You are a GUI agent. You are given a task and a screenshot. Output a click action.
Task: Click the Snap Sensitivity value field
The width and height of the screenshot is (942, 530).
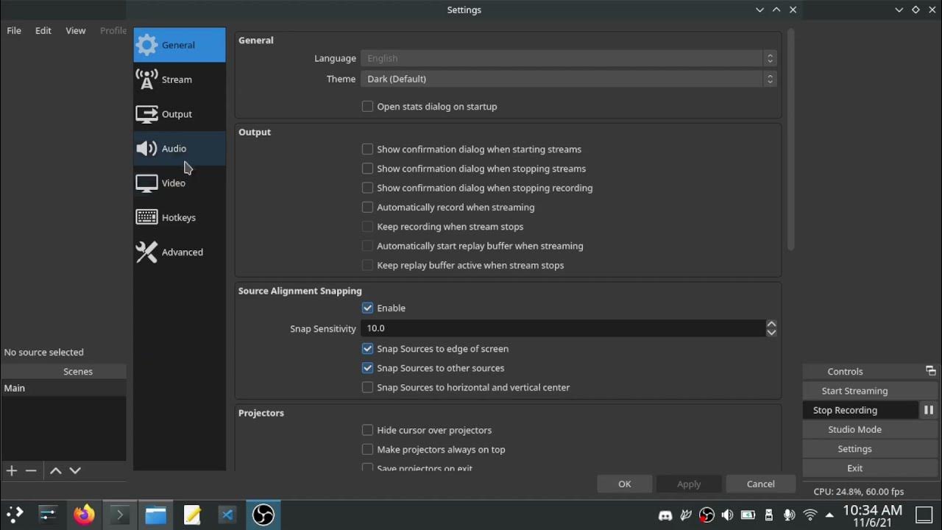[563, 328]
